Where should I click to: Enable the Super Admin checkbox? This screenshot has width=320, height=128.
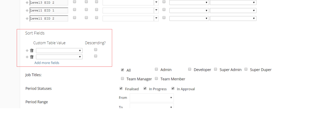(216, 69)
